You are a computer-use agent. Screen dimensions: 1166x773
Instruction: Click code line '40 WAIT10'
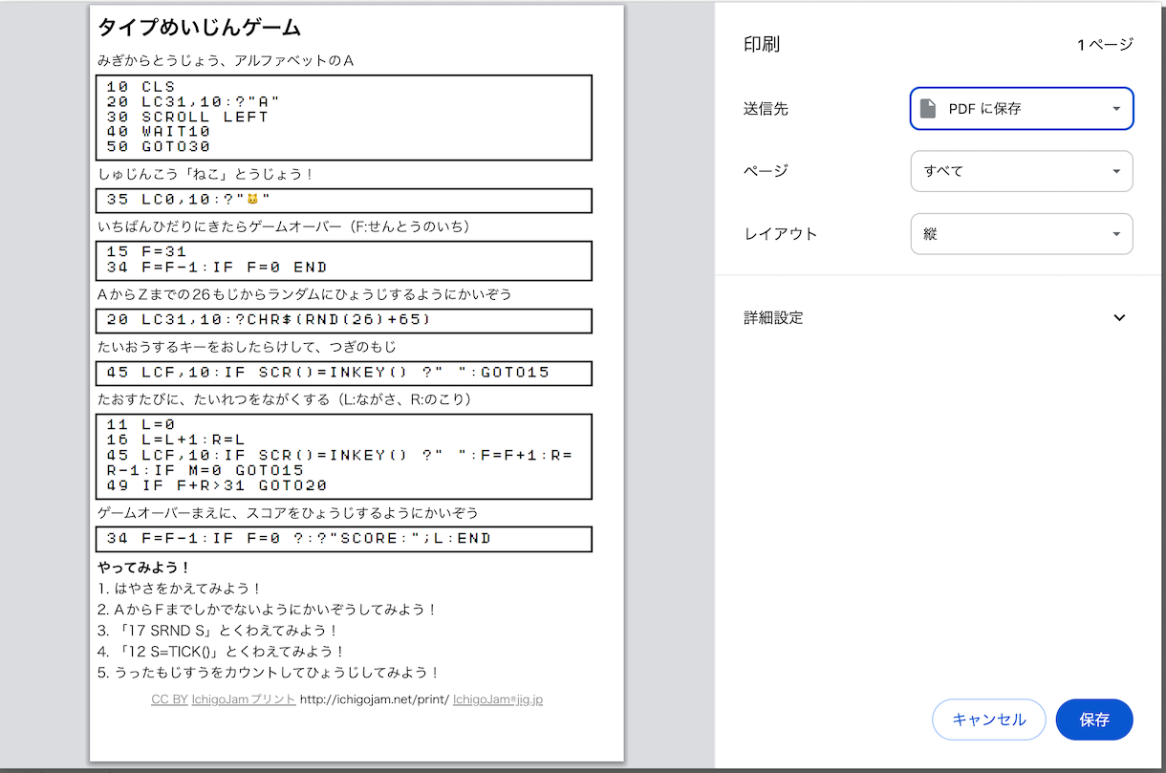coord(159,132)
